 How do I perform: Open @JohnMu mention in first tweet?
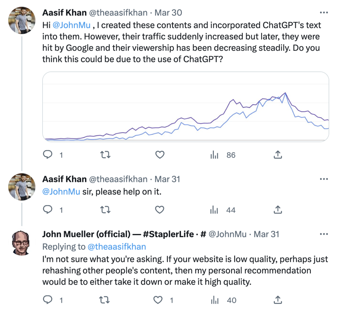[x=71, y=25]
